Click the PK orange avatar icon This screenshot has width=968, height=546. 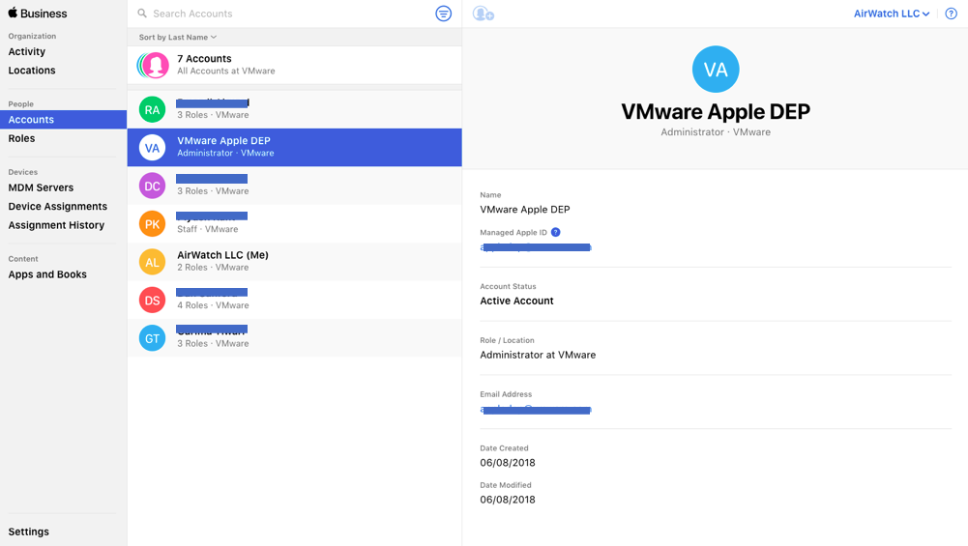152,223
